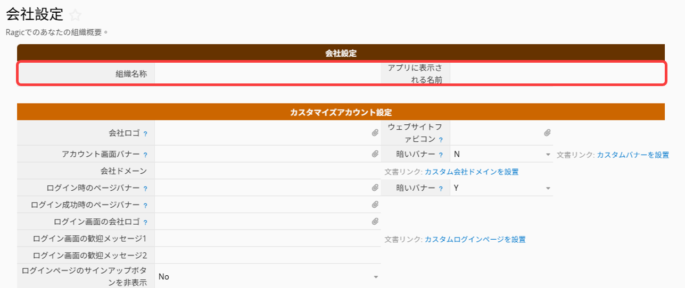Expand the サインアップボタンを非表示 dropdown showing No

268,277
